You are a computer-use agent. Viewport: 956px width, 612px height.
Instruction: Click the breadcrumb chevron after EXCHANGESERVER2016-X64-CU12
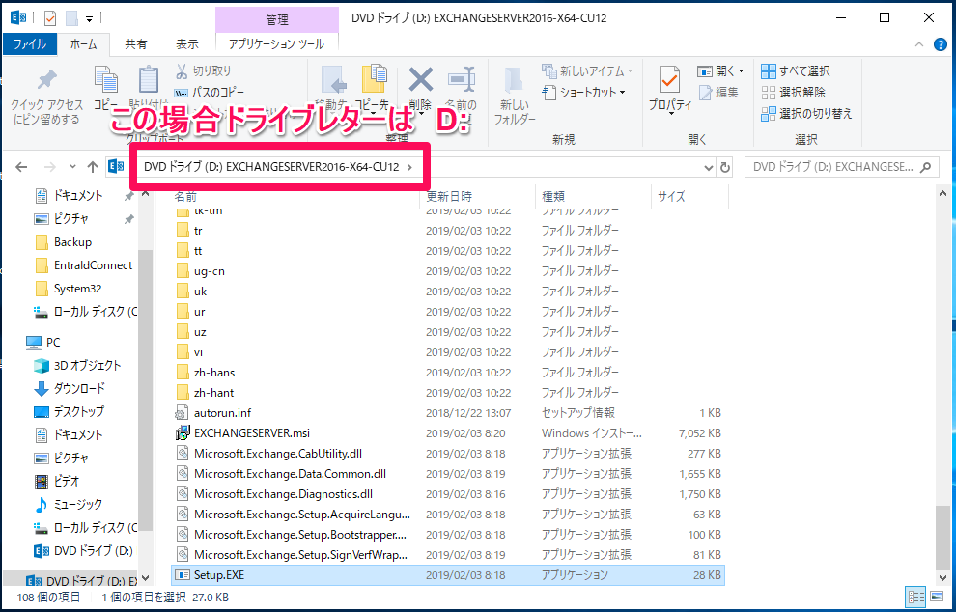tap(409, 167)
